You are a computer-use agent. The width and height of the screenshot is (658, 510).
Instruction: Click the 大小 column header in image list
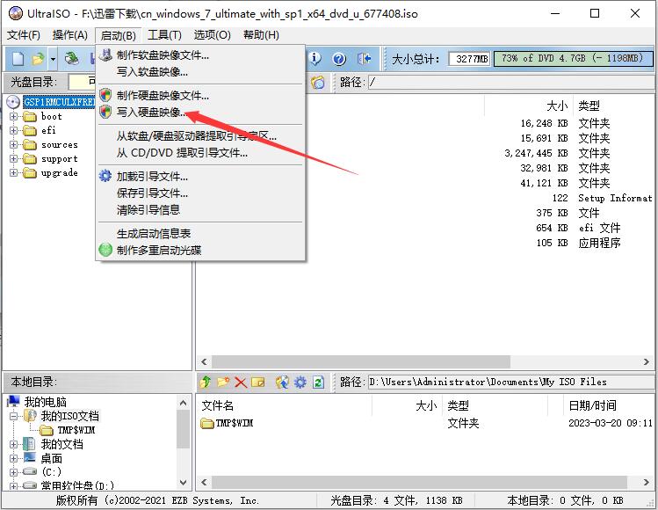[x=557, y=106]
